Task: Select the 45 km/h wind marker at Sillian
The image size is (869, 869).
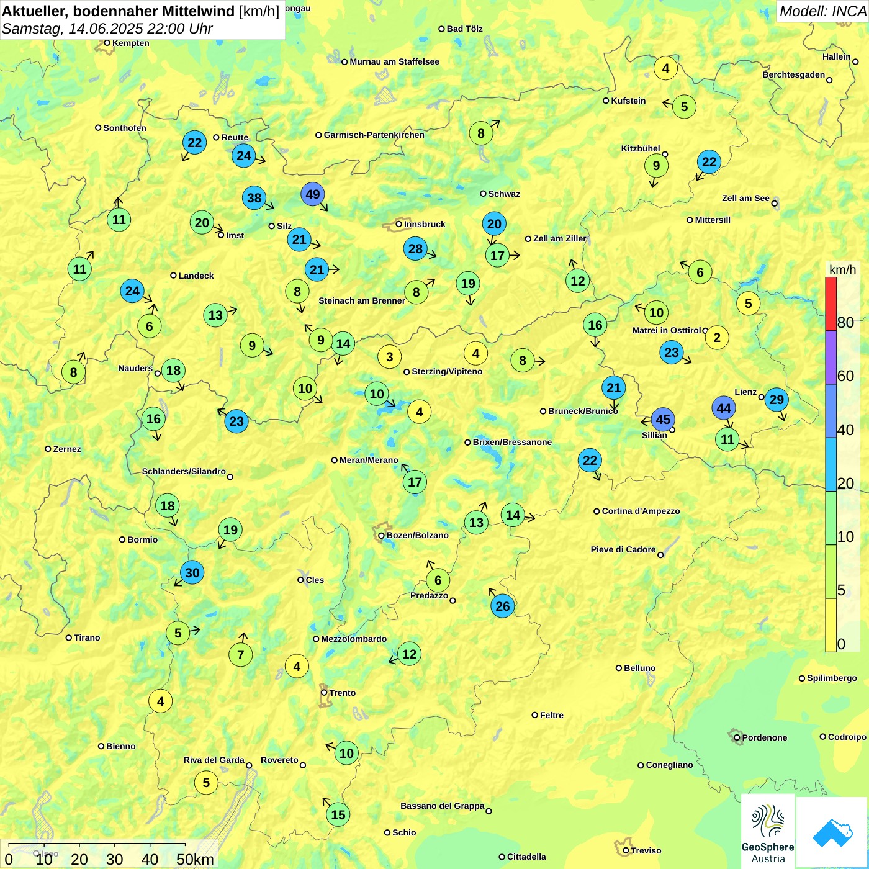Action: (x=663, y=420)
